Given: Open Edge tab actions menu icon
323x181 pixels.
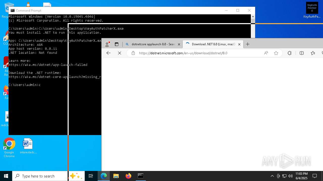Looking at the screenshot, I should [117, 44].
